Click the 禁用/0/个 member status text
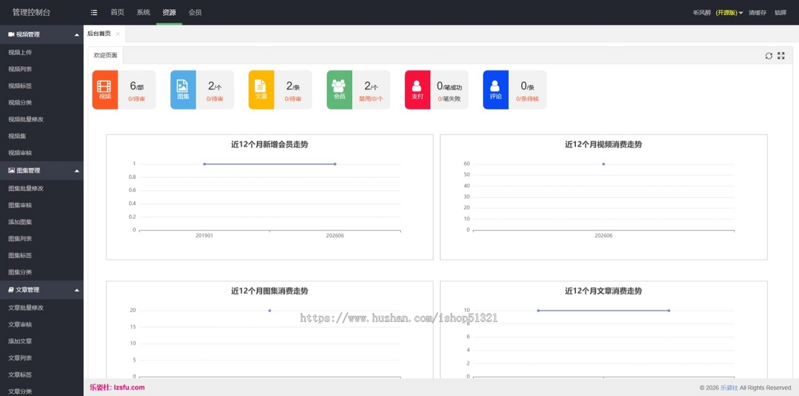Viewport: 799px width, 396px height. click(372, 99)
